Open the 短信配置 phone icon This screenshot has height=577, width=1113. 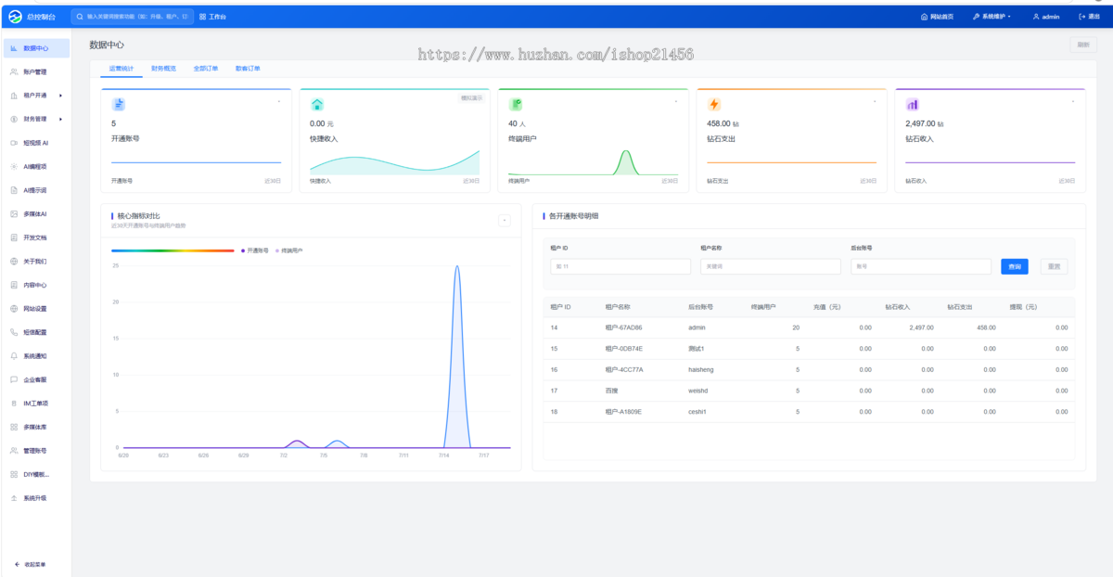[14, 332]
